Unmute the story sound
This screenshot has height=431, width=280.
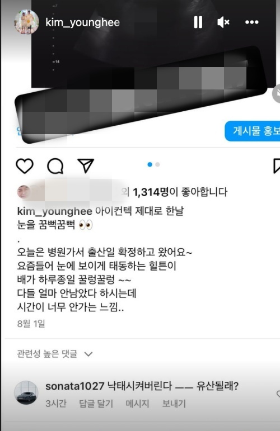[223, 22]
